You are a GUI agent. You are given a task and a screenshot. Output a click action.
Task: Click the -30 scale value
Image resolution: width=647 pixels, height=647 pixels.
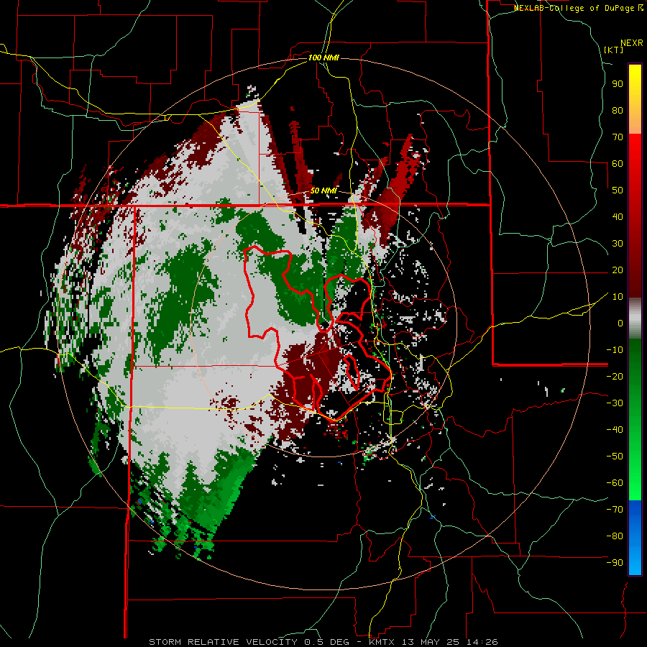pyautogui.click(x=615, y=403)
